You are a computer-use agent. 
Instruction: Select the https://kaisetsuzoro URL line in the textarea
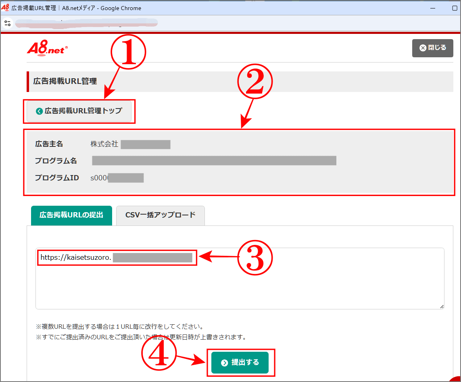pos(116,258)
